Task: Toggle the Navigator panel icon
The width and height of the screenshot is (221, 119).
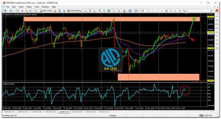Action: click(27, 11)
